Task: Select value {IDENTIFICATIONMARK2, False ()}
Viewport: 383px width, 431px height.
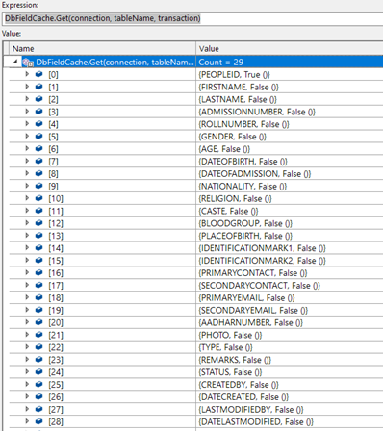Action: click(x=262, y=261)
